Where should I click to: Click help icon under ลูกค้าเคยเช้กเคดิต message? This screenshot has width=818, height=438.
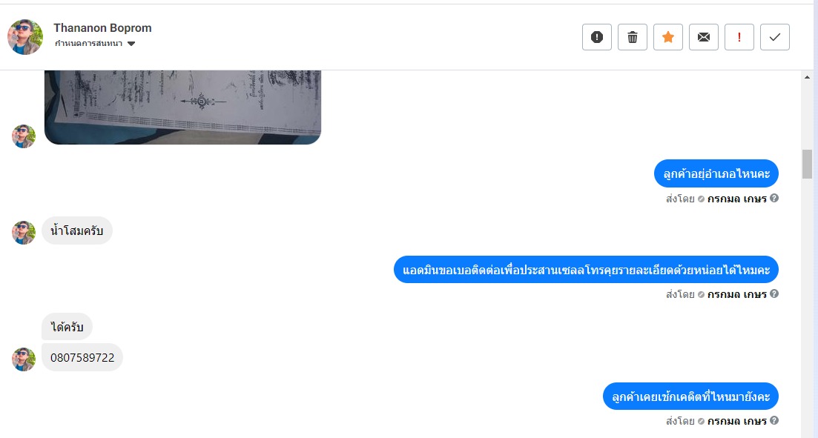pyautogui.click(x=774, y=420)
